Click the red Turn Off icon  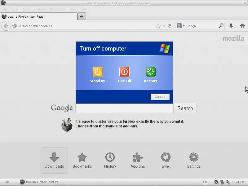(124, 72)
